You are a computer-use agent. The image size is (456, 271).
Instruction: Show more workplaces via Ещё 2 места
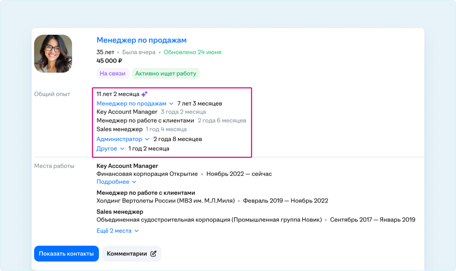114,231
